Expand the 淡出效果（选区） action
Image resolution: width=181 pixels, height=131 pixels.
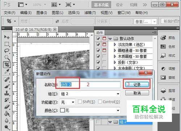pos(115,45)
